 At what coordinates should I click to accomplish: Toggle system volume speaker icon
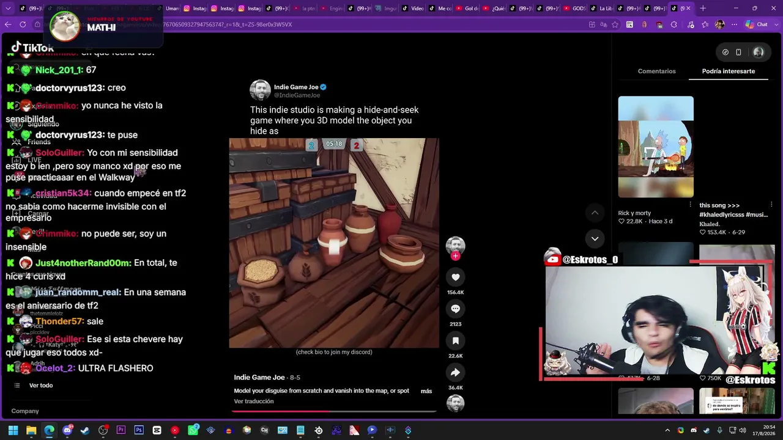tap(743, 430)
